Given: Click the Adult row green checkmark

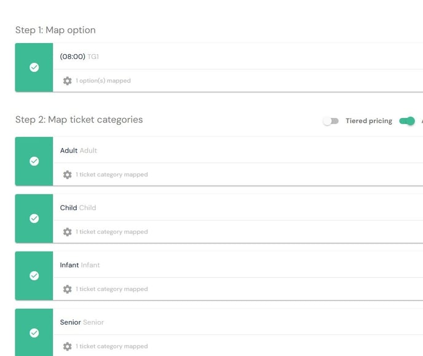Looking at the screenshot, I should pos(34,161).
